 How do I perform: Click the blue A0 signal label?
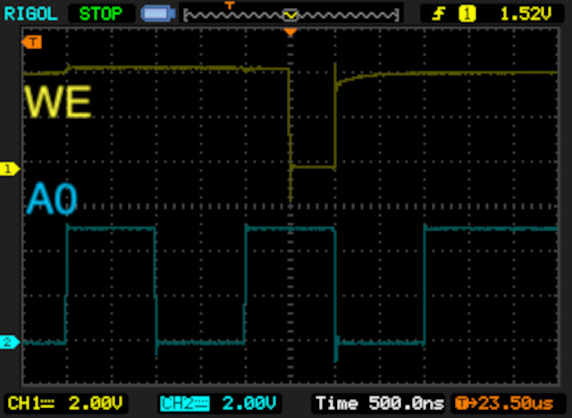click(52, 199)
